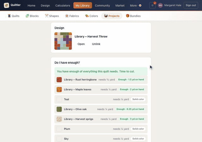Click Open for Harvest Throw design
Image resolution: width=202 pixels, height=142 pixels.
tap(81, 44)
